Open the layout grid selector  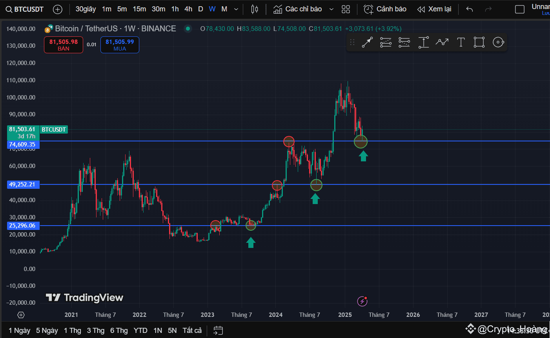[x=346, y=9]
